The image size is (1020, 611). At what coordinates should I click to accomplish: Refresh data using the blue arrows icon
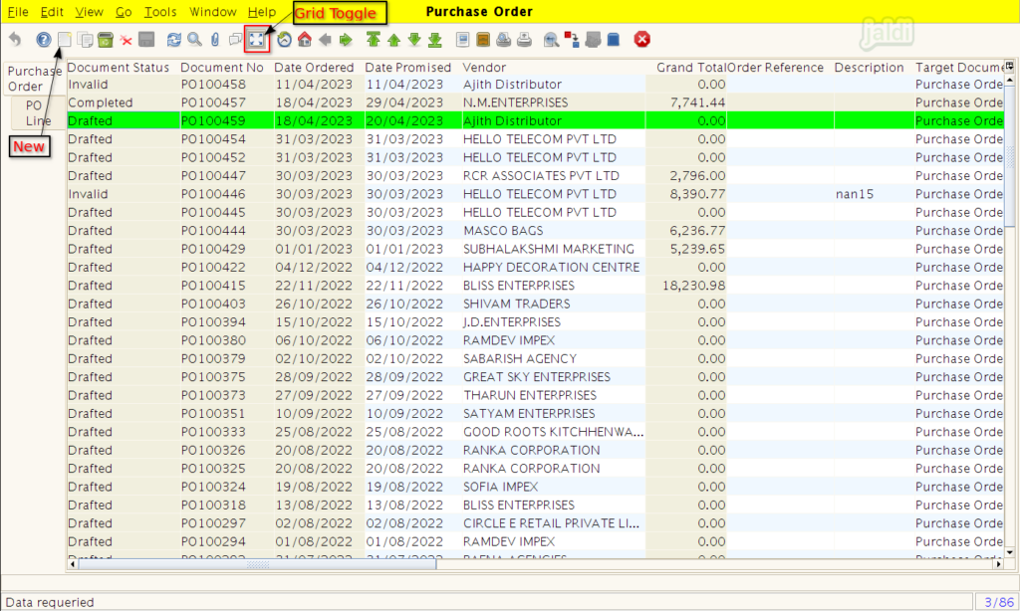pyautogui.click(x=173, y=40)
